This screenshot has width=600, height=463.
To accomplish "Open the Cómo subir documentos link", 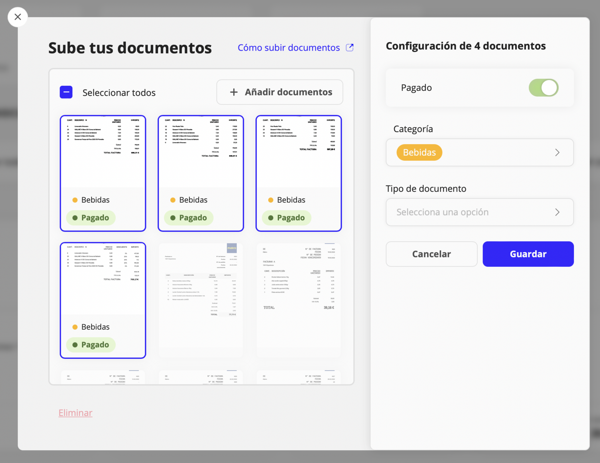I will pyautogui.click(x=289, y=48).
